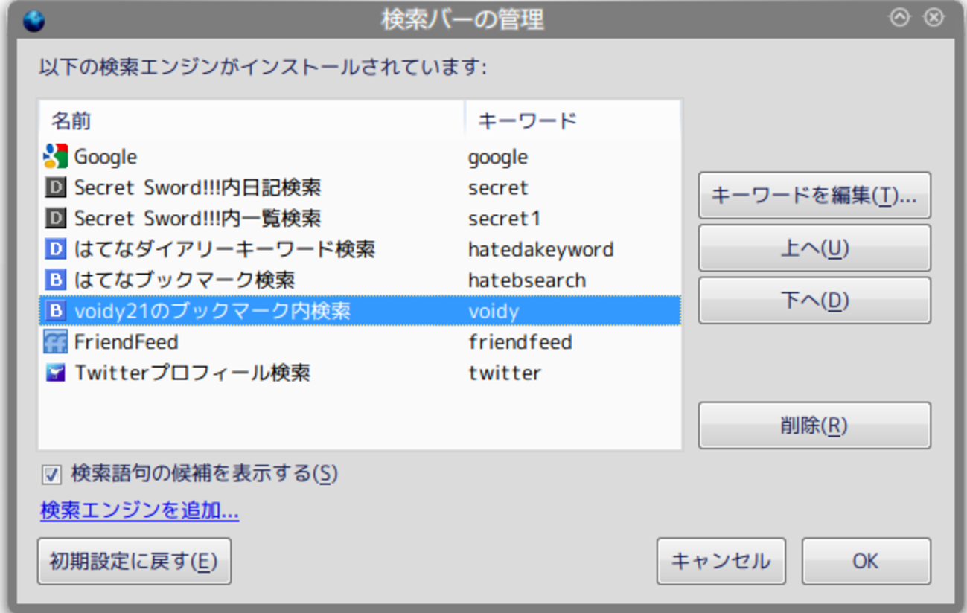Select Secret Sword!!!内日記検索 entry

pos(197,187)
